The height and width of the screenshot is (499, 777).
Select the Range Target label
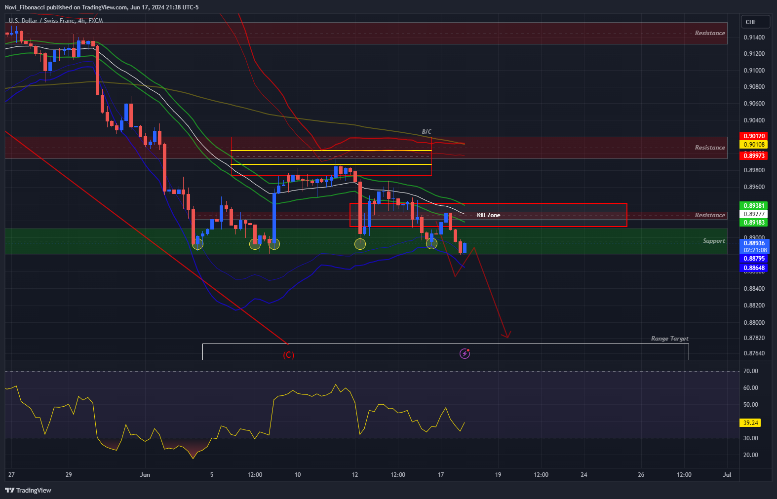click(x=669, y=339)
